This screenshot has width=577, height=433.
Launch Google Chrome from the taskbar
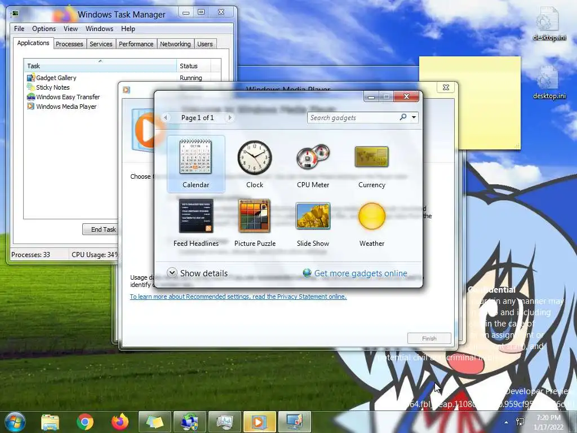(x=85, y=422)
